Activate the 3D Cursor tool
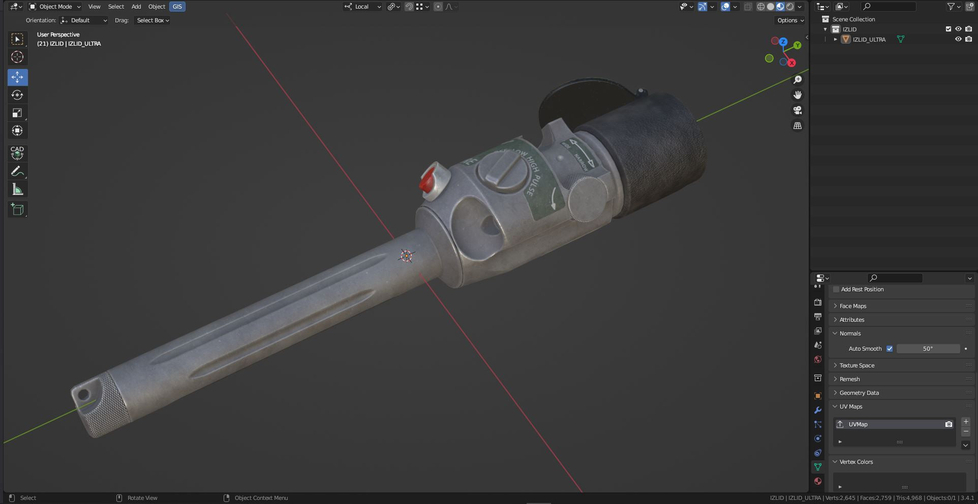The height and width of the screenshot is (504, 978). 17,57
